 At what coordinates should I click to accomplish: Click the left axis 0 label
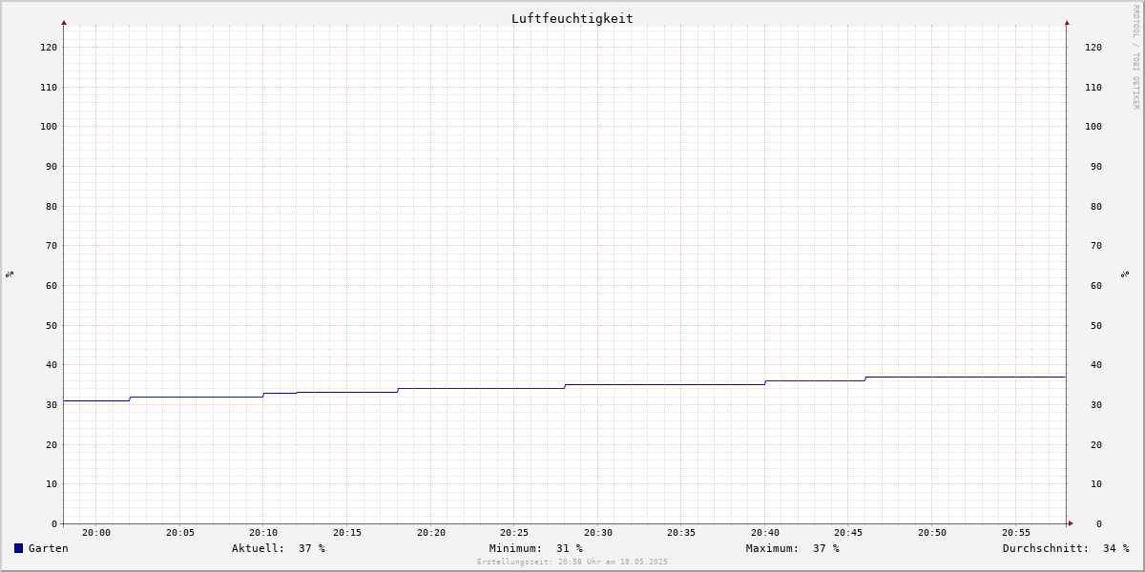pos(54,523)
